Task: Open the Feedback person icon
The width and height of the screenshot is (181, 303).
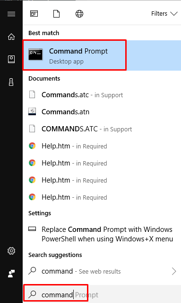Action: (x=11, y=274)
